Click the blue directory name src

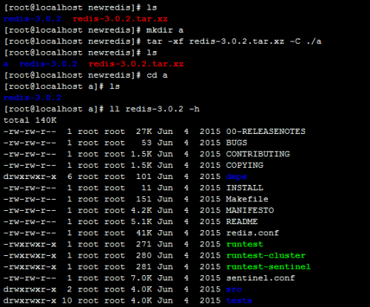pyautogui.click(x=234, y=289)
